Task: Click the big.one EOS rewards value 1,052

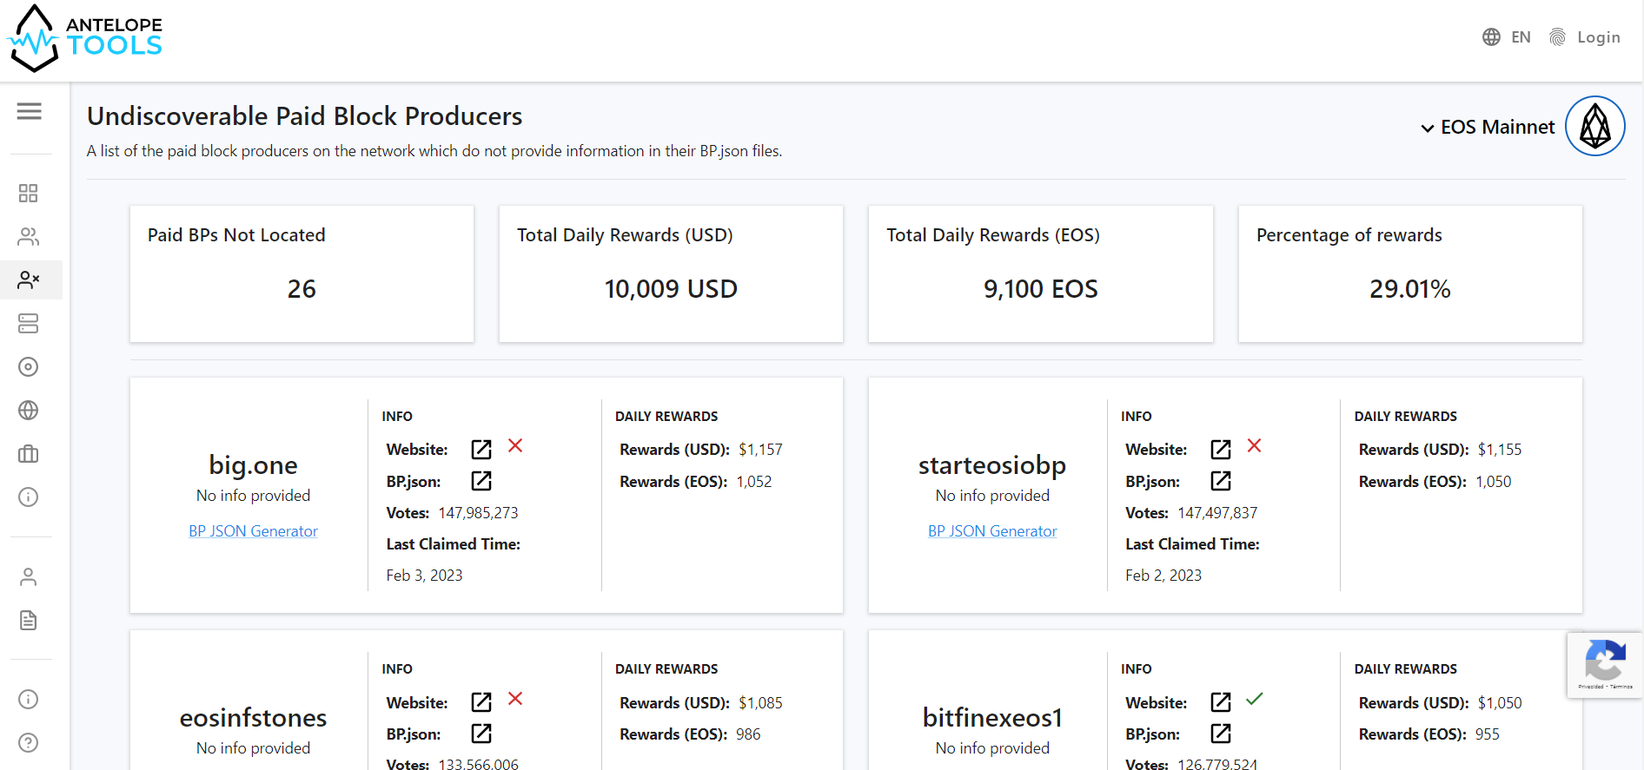Action: click(x=754, y=481)
